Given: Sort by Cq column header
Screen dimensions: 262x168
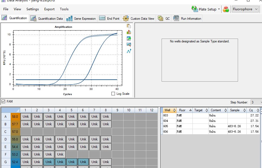Looking at the screenshot, I should click(253, 110).
